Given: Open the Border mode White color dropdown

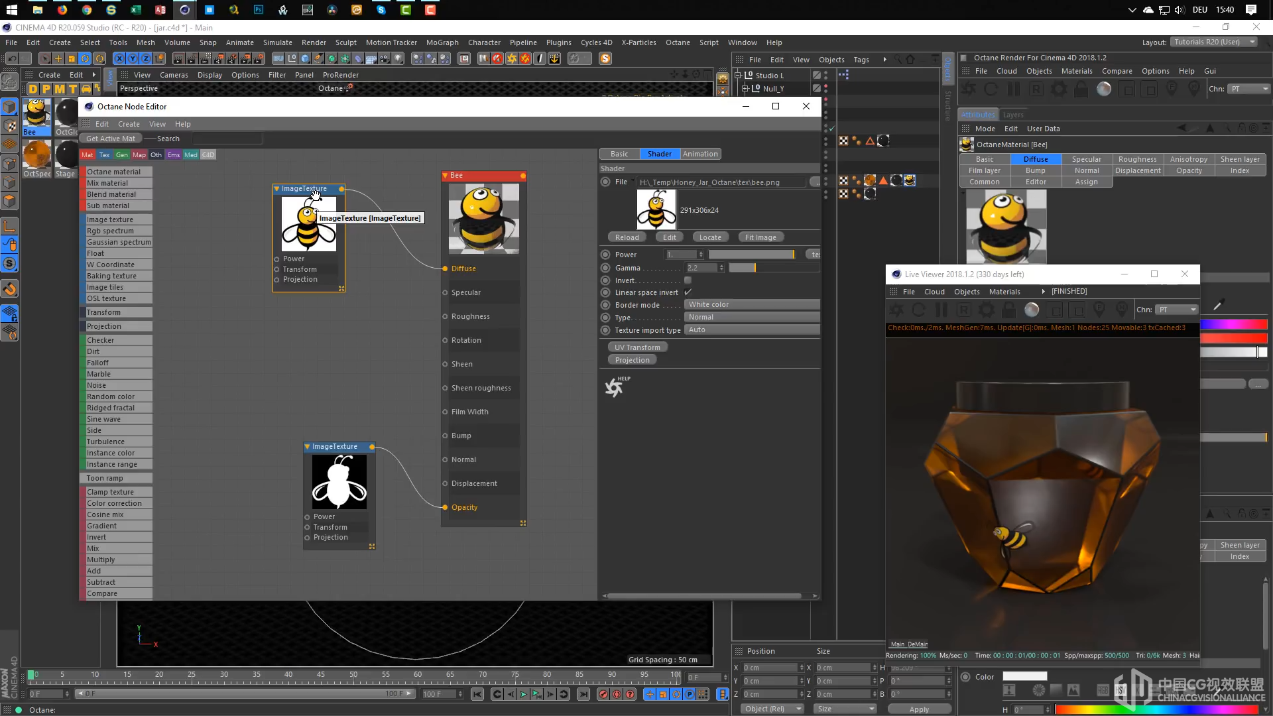Looking at the screenshot, I should [752, 304].
